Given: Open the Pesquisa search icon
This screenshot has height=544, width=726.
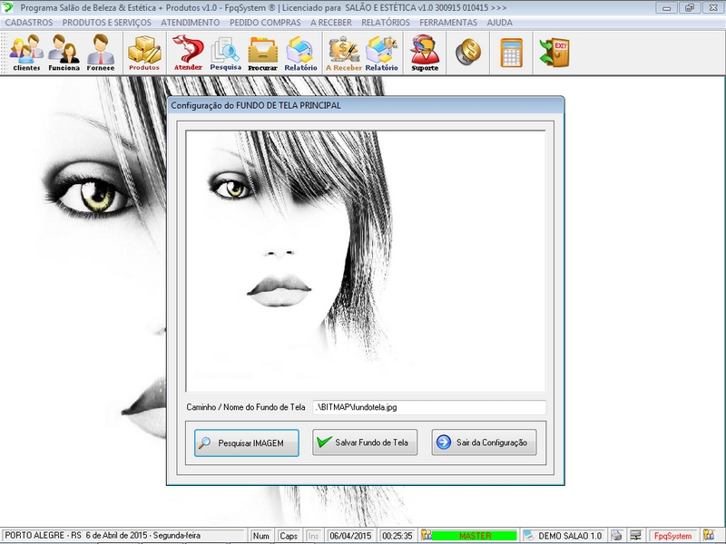Looking at the screenshot, I should coord(225,53).
